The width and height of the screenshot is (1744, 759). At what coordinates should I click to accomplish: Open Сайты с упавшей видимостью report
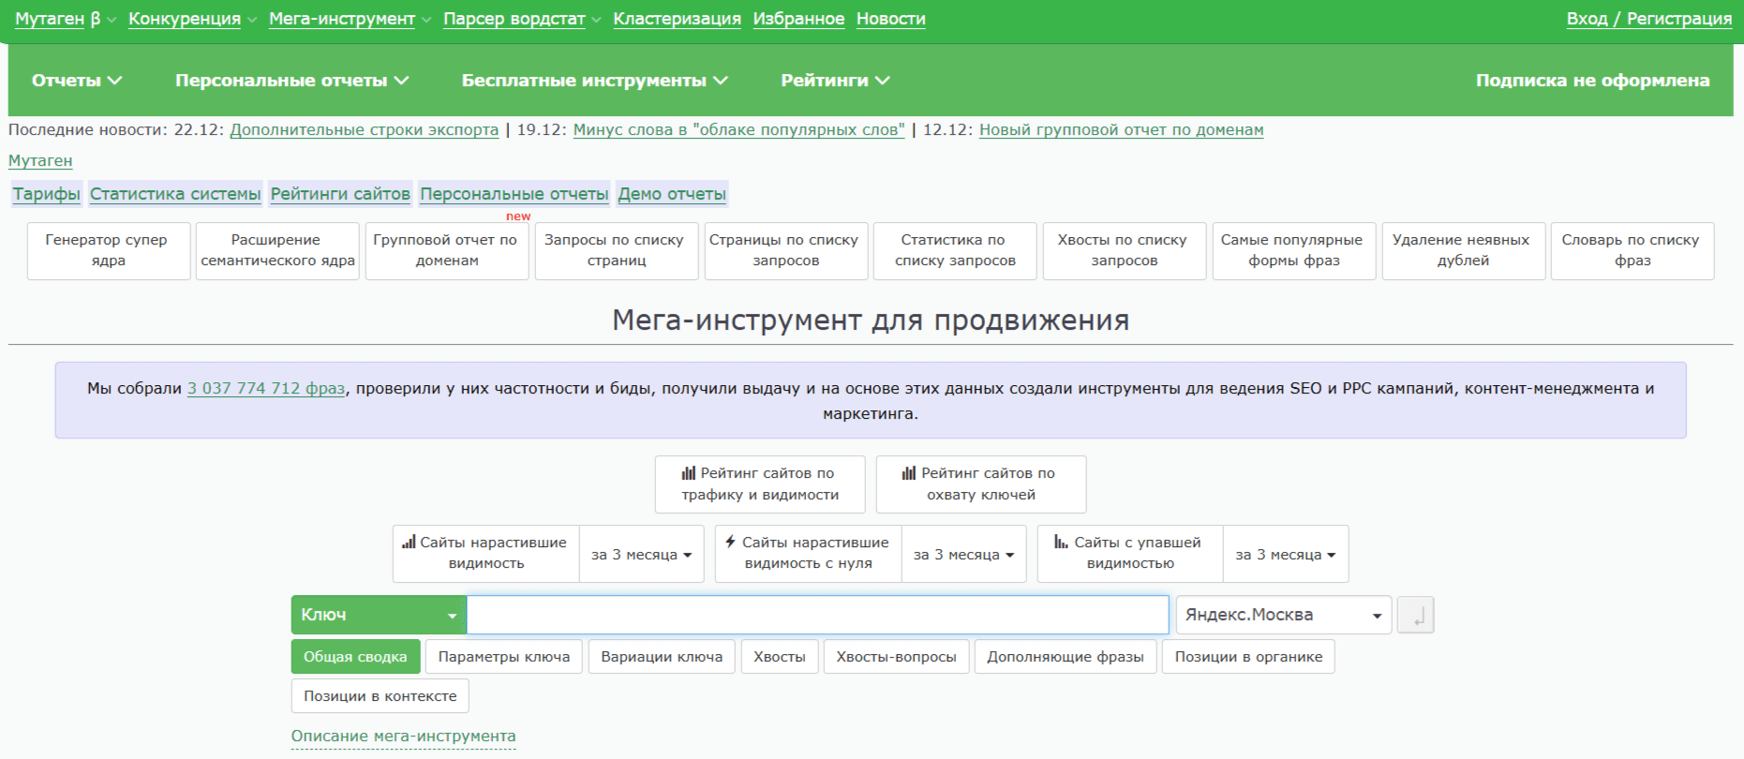point(1130,554)
